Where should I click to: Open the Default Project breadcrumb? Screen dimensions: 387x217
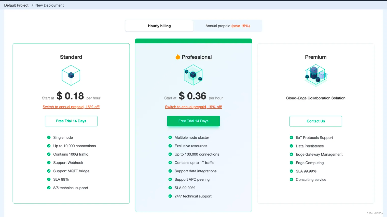coord(16,5)
